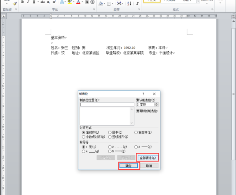Adjust the default tab stop spinner

click(x=156, y=105)
